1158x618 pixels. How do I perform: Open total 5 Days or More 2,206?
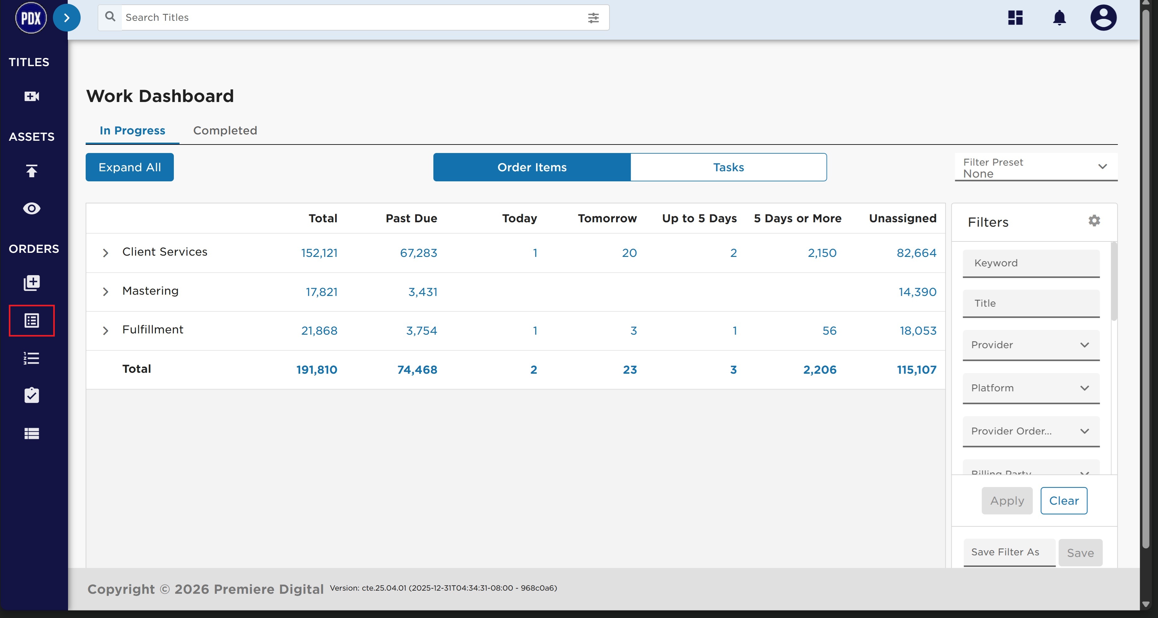tap(819, 370)
